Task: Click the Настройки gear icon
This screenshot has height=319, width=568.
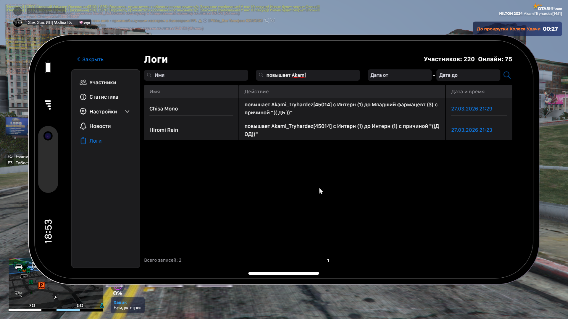Action: tap(83, 111)
